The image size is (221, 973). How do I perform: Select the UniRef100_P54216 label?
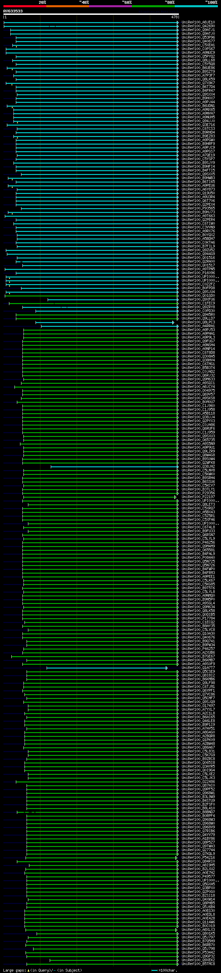tap(198, 857)
